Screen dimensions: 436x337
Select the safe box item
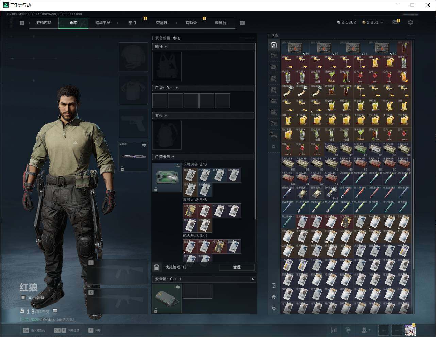[x=167, y=299]
